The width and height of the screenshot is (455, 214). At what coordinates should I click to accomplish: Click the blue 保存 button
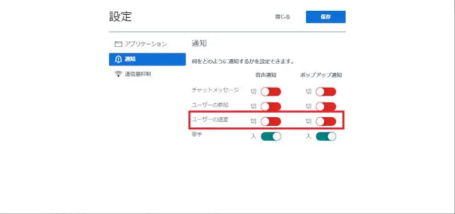(325, 17)
